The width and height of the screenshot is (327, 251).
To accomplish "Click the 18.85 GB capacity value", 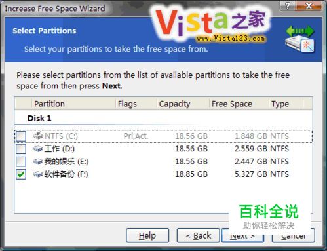I will tap(191, 174).
